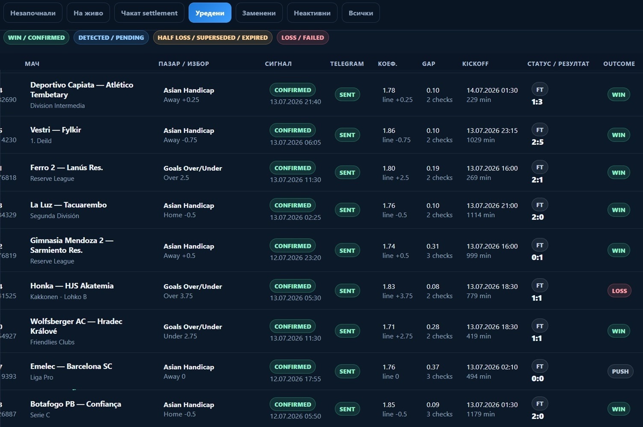
Task: Open the Незапочнали tab
Action: (33, 13)
